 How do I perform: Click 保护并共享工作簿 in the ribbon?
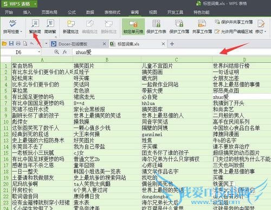point(234,22)
